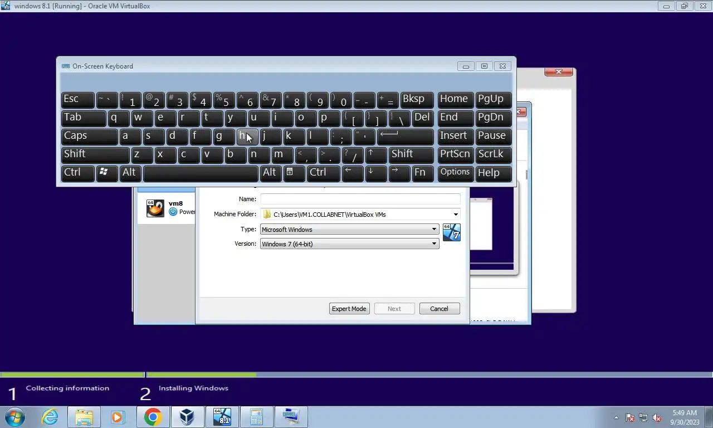Image resolution: width=713 pixels, height=428 pixels.
Task: Click the End key
Action: coord(456,118)
